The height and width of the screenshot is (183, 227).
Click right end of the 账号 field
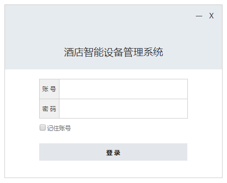182,89
